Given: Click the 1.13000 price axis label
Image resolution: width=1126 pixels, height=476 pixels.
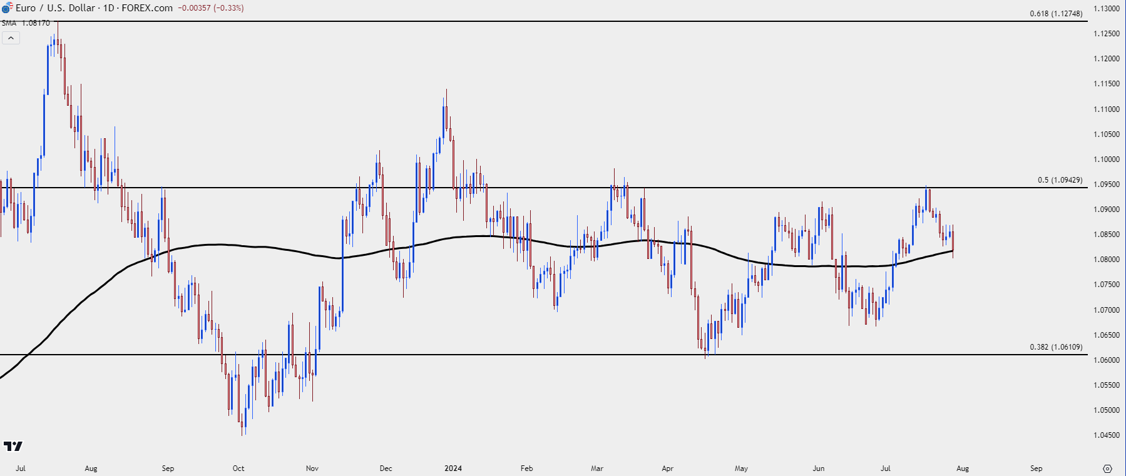Looking at the screenshot, I should (1106, 9).
